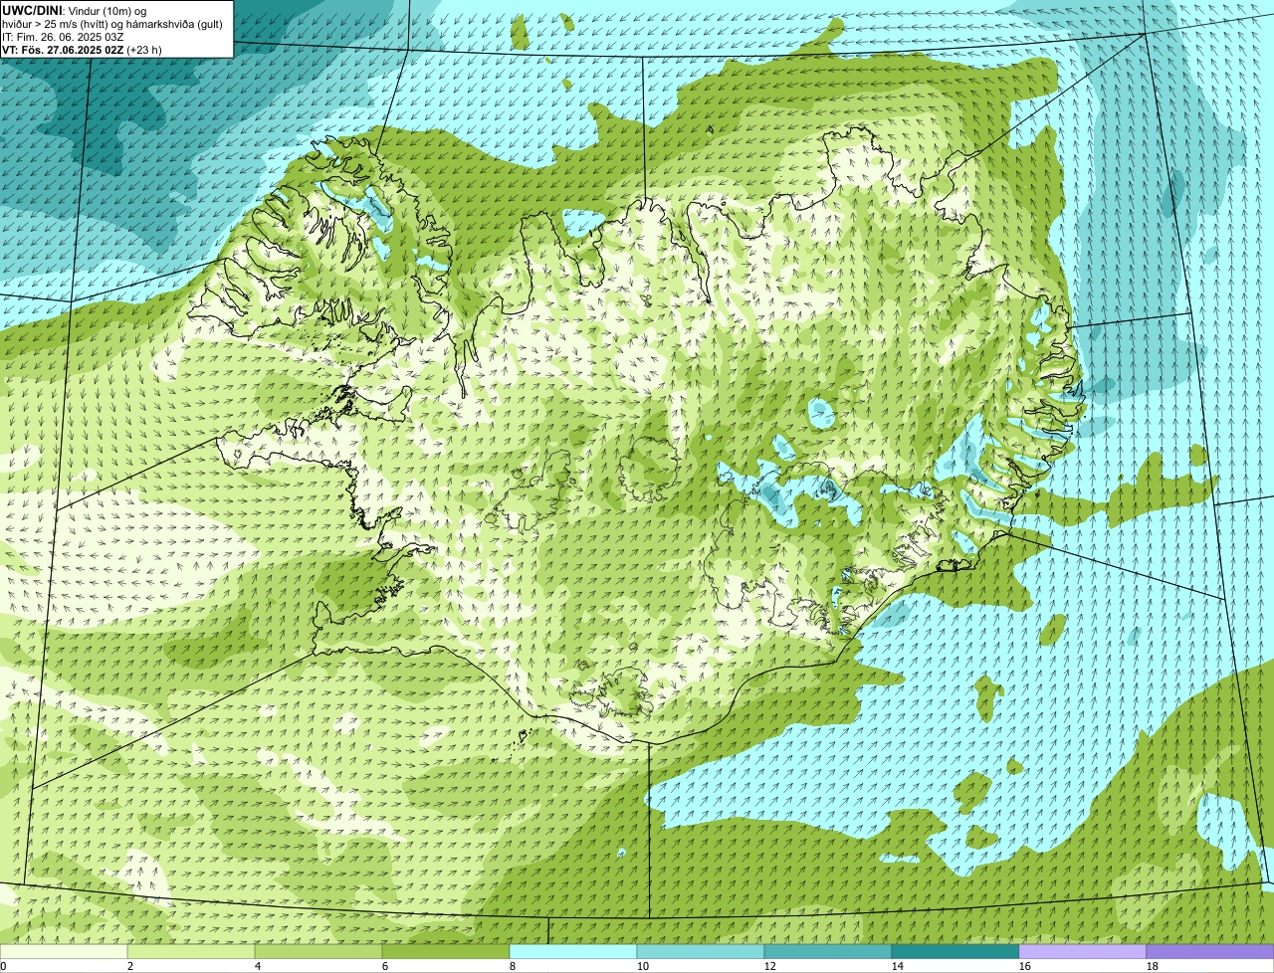Image resolution: width=1274 pixels, height=973 pixels.
Task: Click the 8–10 m/s light cyan legend swatch
Action: coord(573,952)
